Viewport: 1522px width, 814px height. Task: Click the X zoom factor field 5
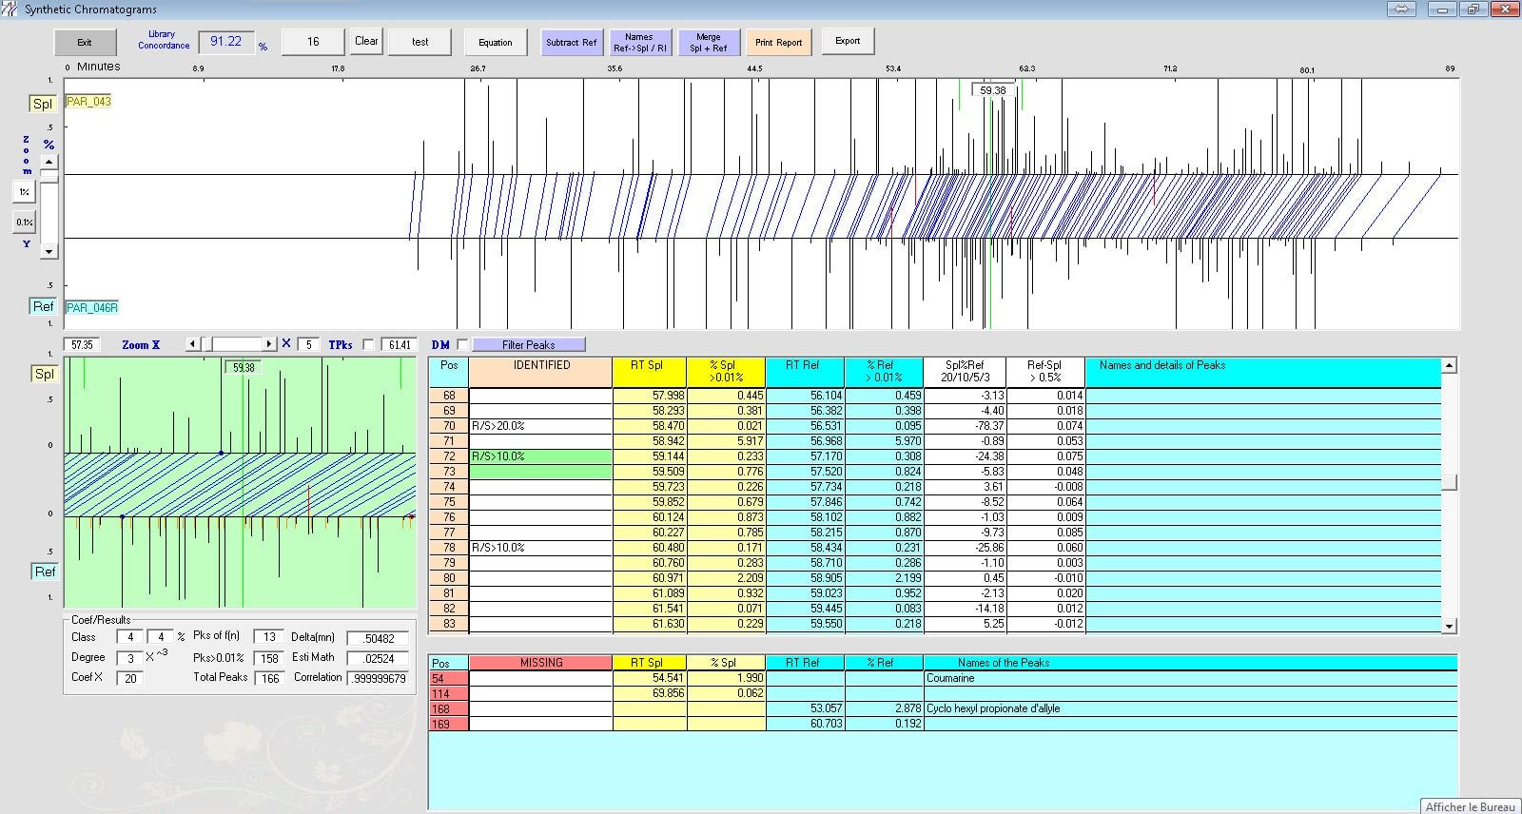[308, 344]
